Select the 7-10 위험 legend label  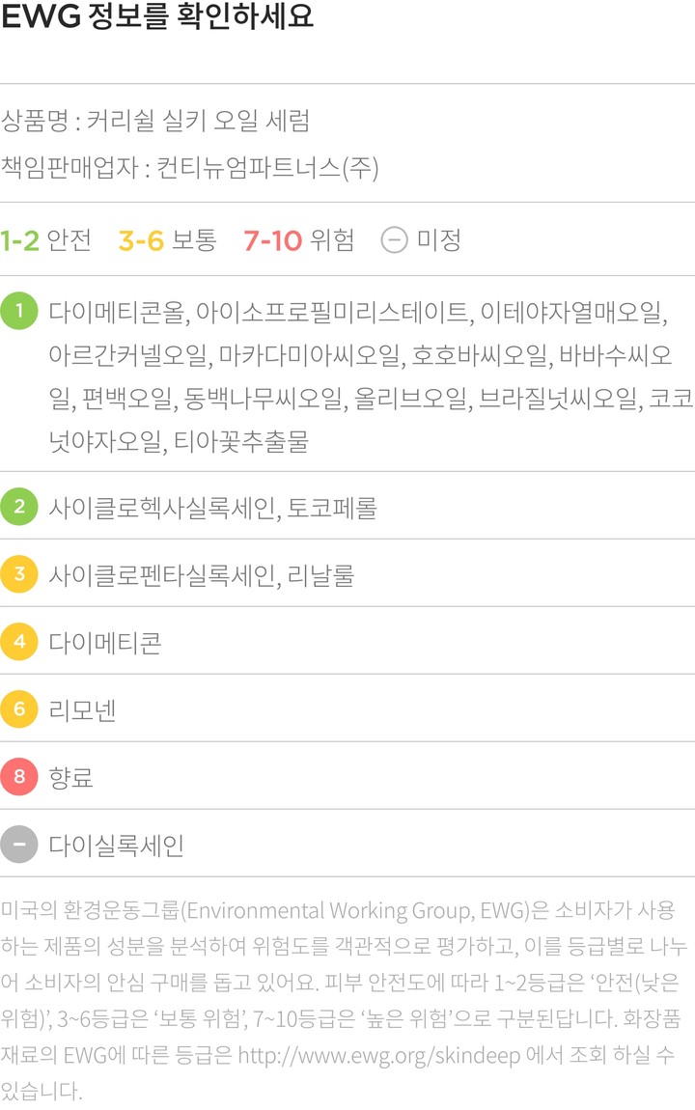coord(298,239)
